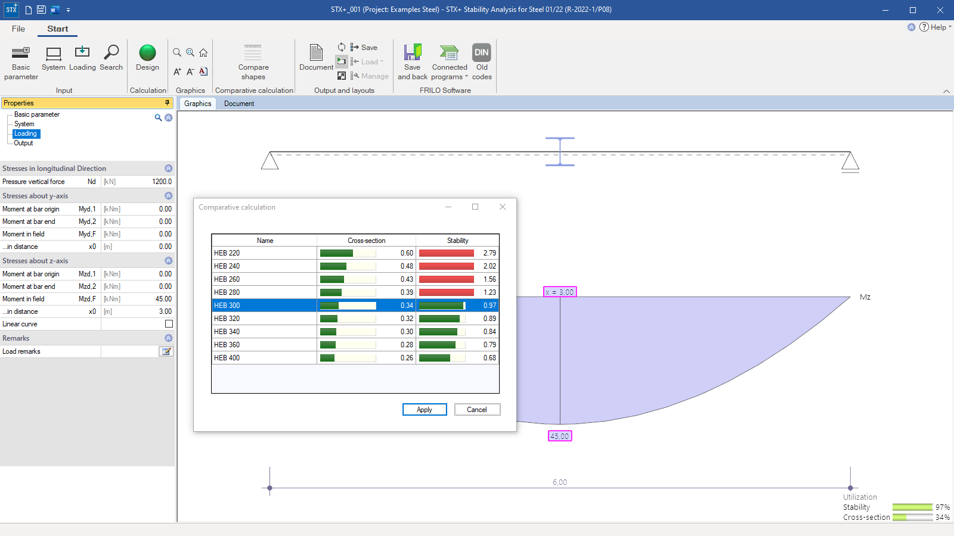Collapse the Remarks section
The height and width of the screenshot is (536, 954).
click(168, 338)
